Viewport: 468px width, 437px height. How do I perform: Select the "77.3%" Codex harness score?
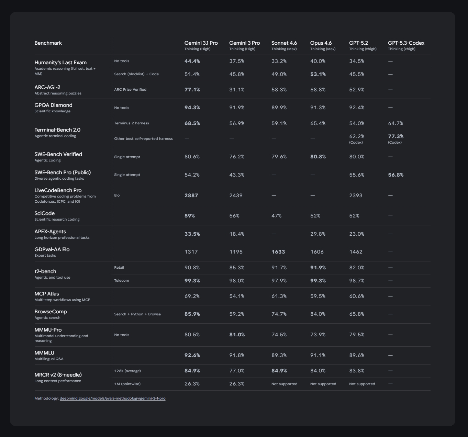[x=396, y=136]
